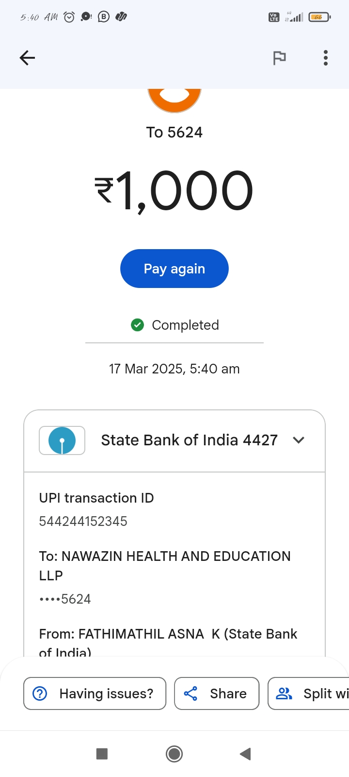This screenshot has width=349, height=777.
Task: Open the Having issues? help button
Action: point(95,693)
